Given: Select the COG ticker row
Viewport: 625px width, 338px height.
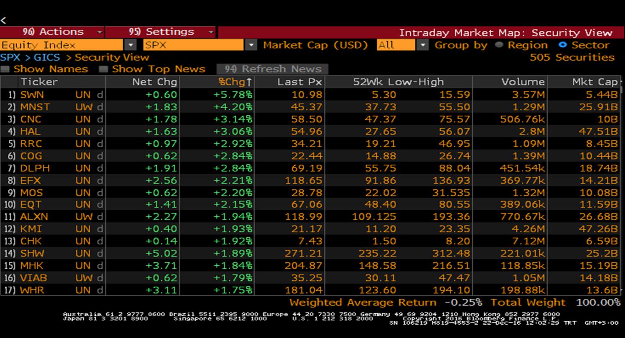Looking at the screenshot, I should [310, 156].
